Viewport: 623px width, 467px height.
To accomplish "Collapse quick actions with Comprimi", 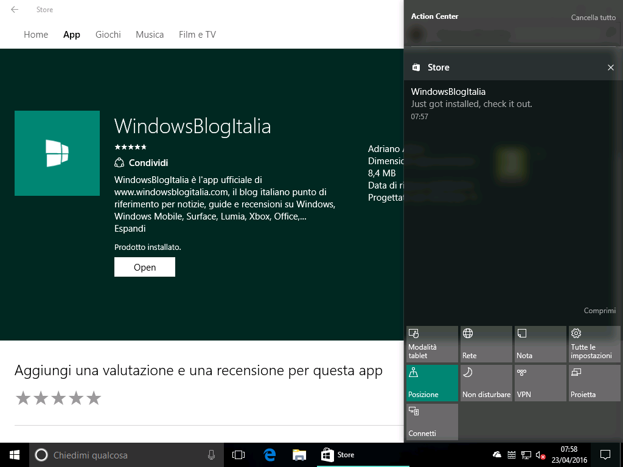I will click(599, 311).
